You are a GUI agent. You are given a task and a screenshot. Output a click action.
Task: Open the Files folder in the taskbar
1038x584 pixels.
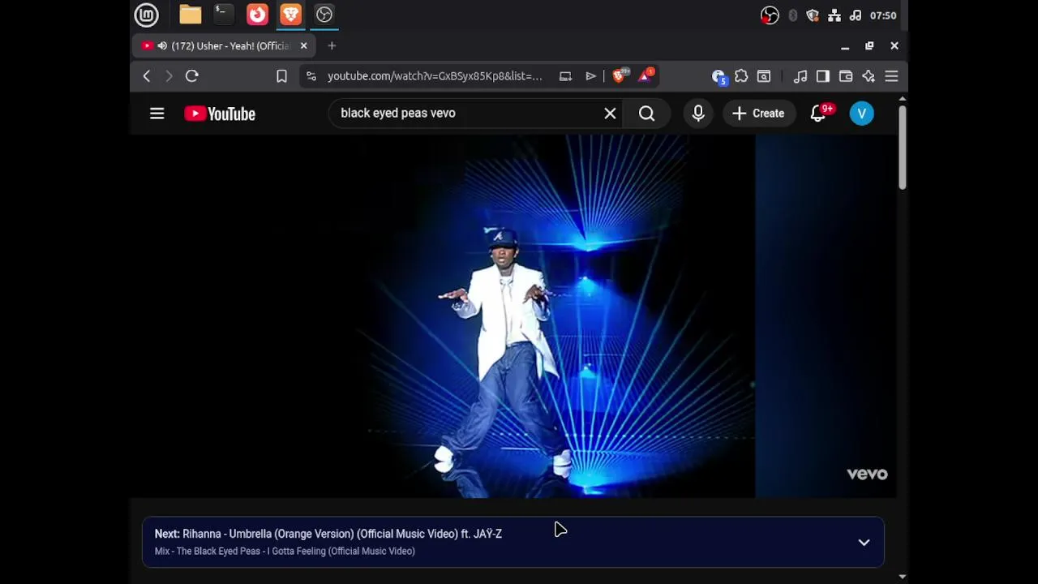191,15
